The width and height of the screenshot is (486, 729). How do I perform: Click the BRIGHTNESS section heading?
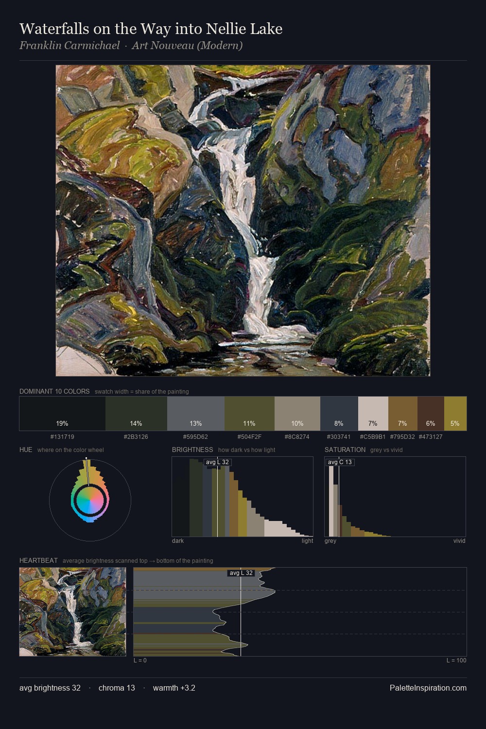[x=192, y=450]
